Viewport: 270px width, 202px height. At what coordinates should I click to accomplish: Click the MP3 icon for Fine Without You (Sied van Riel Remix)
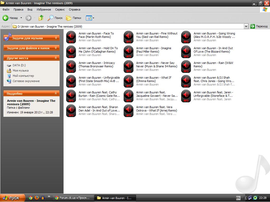tap(129, 37)
